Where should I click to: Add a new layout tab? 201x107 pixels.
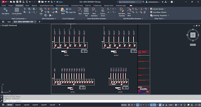coord(59,105)
